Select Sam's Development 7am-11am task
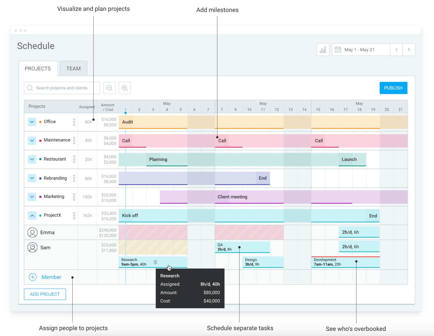This screenshot has height=336, width=434. pyautogui.click(x=345, y=262)
